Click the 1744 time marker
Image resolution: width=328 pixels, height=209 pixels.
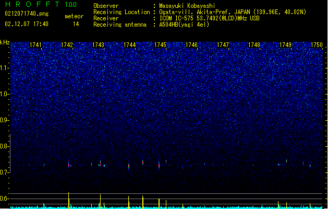click(129, 45)
